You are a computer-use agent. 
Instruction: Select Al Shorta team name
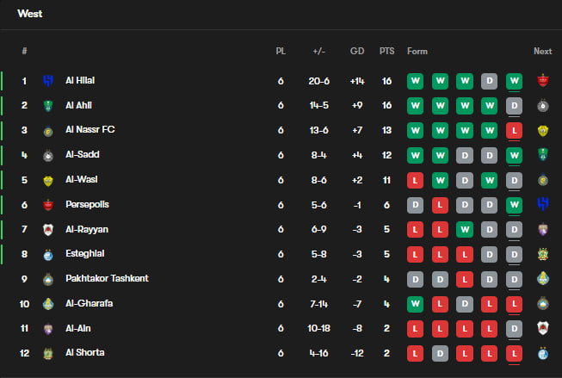(85, 352)
